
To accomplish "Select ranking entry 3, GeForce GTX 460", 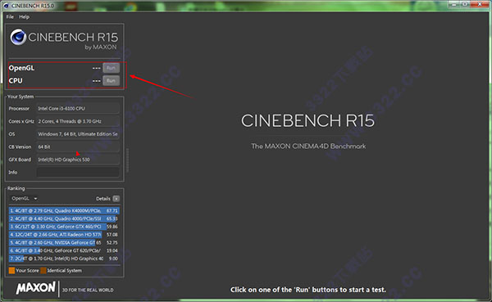I will (x=64, y=227).
